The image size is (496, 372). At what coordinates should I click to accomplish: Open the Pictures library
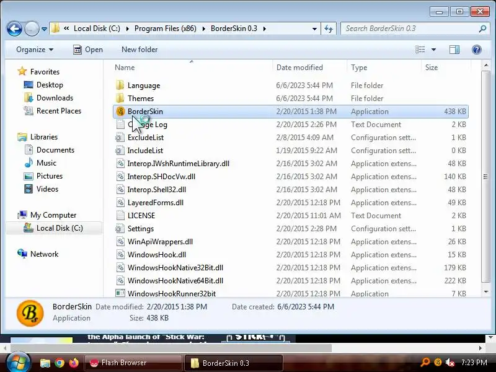point(50,176)
